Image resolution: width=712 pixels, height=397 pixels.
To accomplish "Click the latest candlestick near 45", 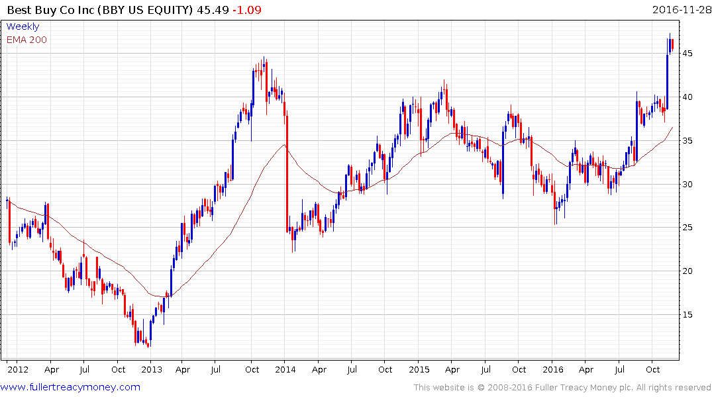I will [672, 45].
